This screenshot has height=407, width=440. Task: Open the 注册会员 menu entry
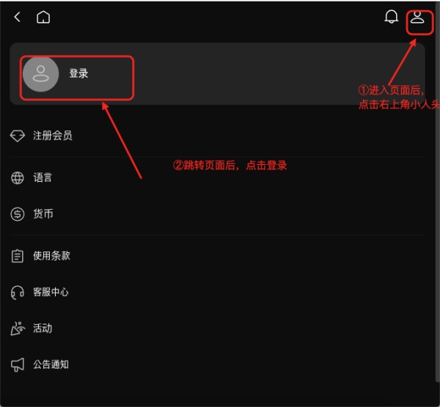[x=218, y=136]
